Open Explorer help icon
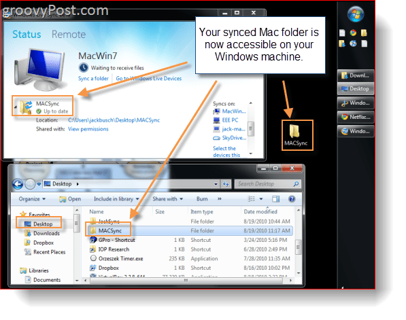The width and height of the screenshot is (406, 320). click(x=292, y=199)
